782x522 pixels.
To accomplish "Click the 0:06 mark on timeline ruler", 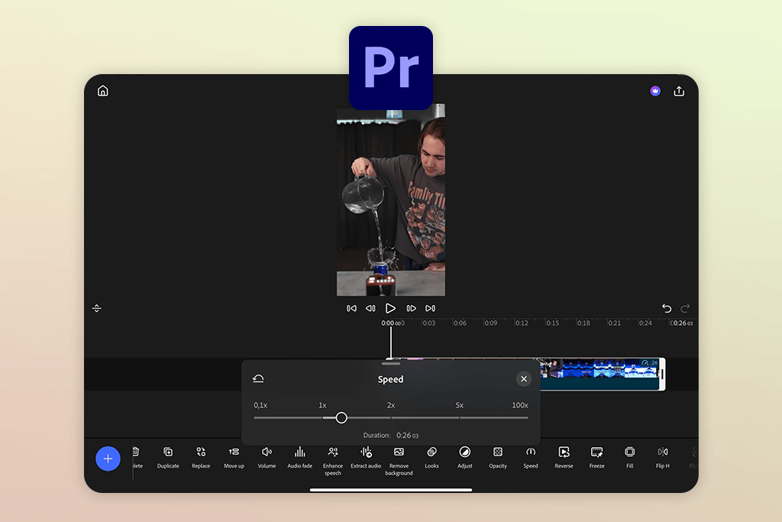I will [x=460, y=323].
